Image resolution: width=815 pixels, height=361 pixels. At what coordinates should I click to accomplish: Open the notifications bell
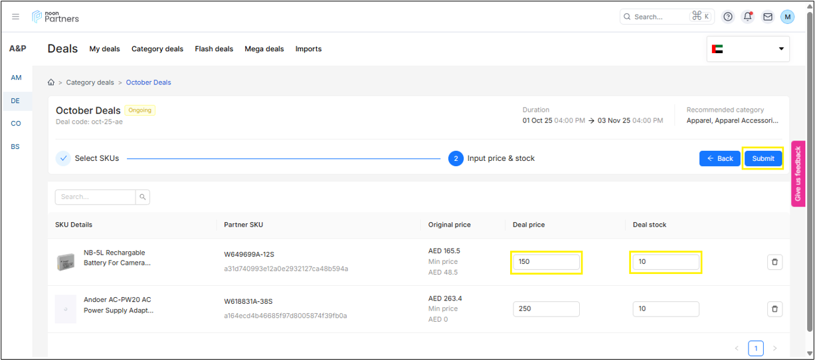point(748,17)
